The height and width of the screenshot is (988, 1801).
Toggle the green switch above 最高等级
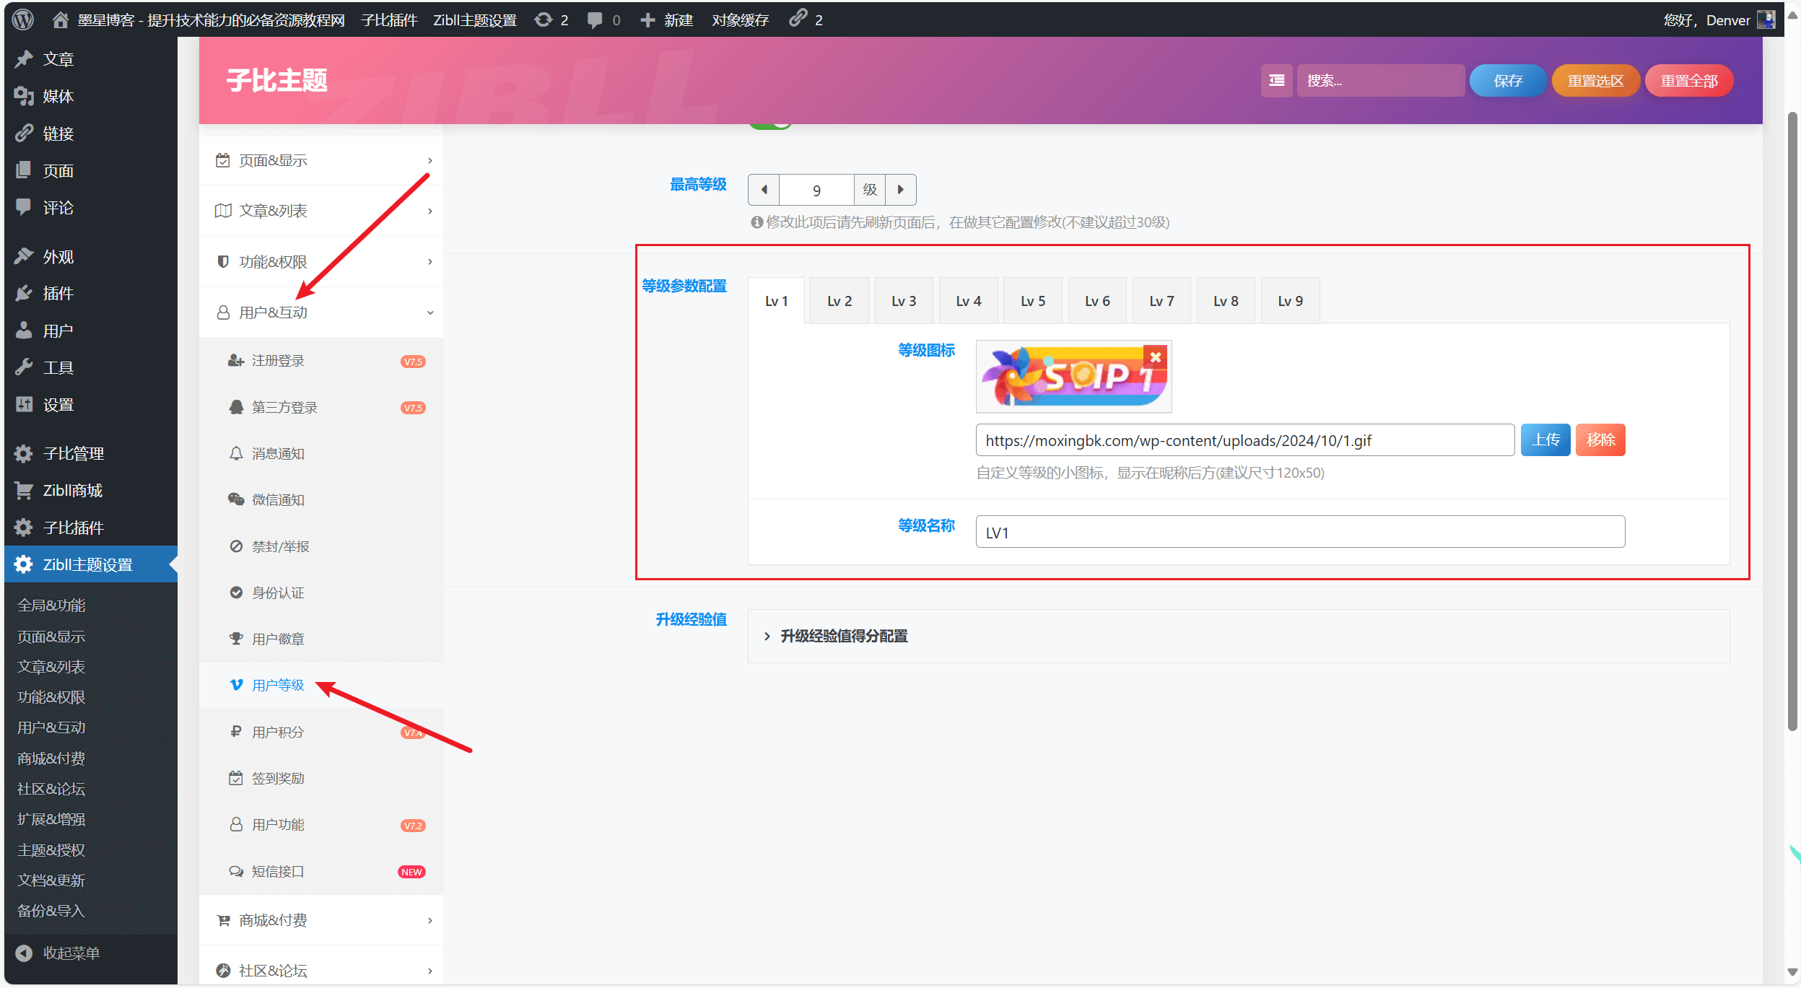[x=770, y=124]
